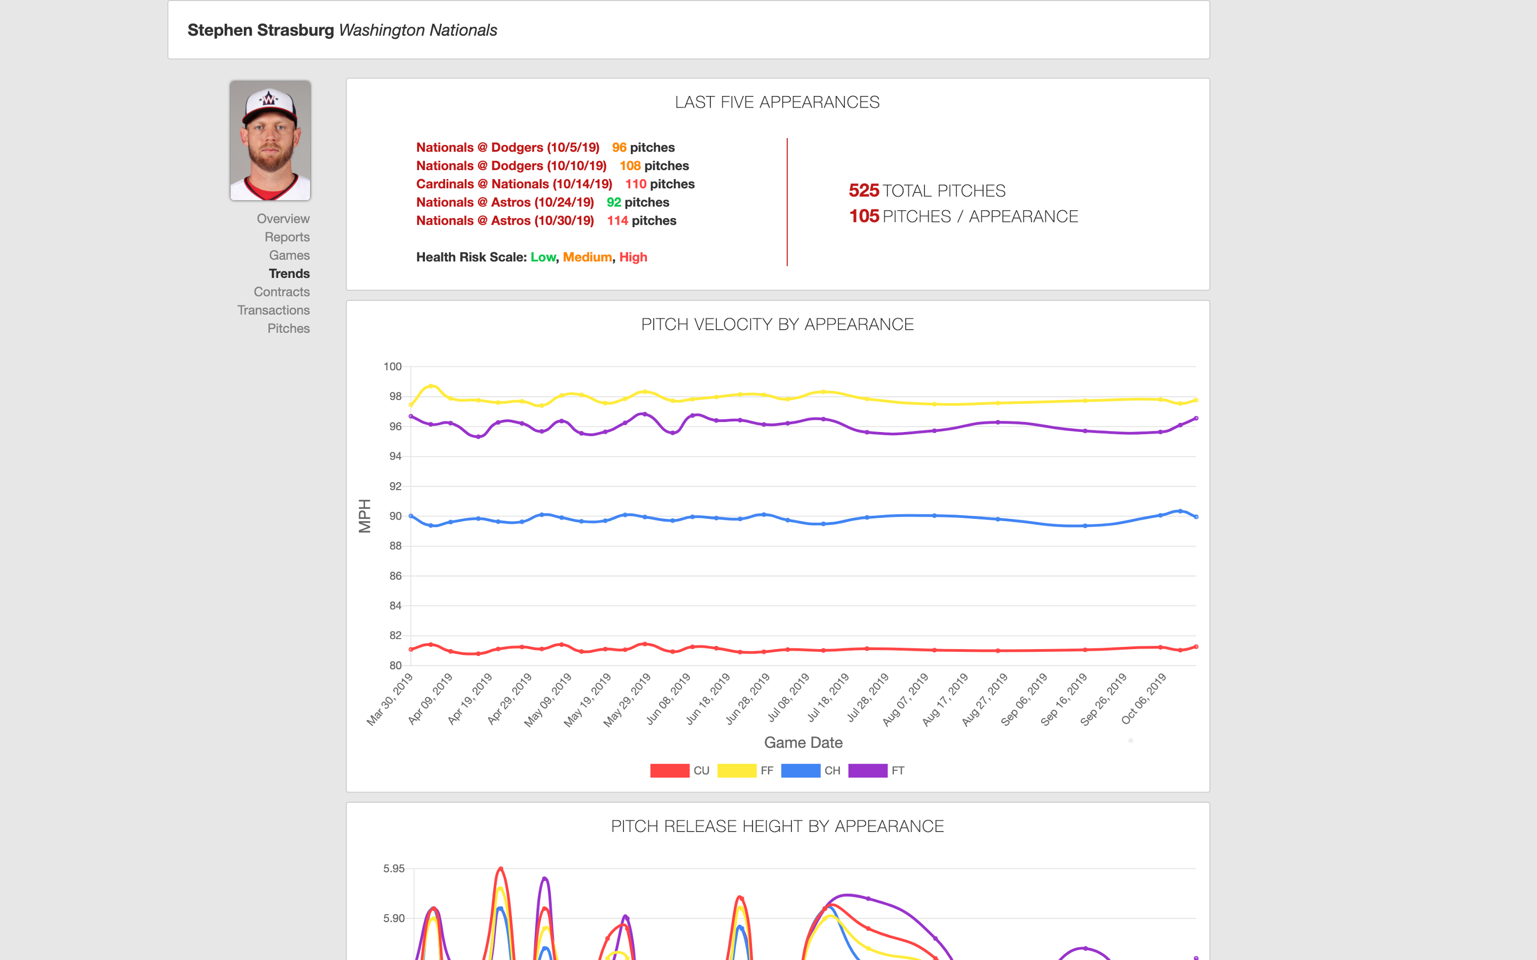Click the 'Washington Nationals' team name
Screen dimensions: 1537x960
point(418,30)
